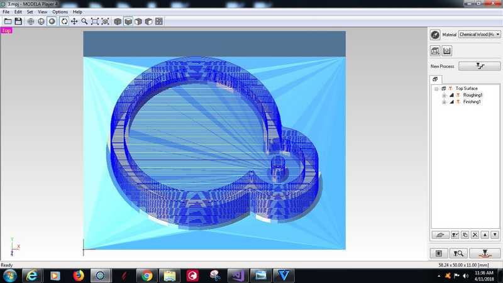Select the Zoom magnifier tool

coord(84,21)
